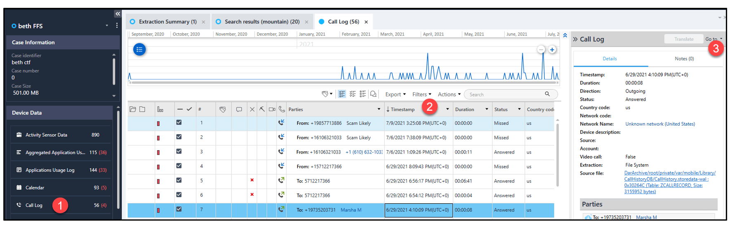Click the checkmark column header icon
This screenshot has width=735, height=226.
point(189,109)
